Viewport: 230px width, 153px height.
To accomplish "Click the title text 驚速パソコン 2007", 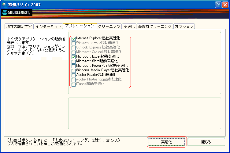I will click(x=24, y=5).
